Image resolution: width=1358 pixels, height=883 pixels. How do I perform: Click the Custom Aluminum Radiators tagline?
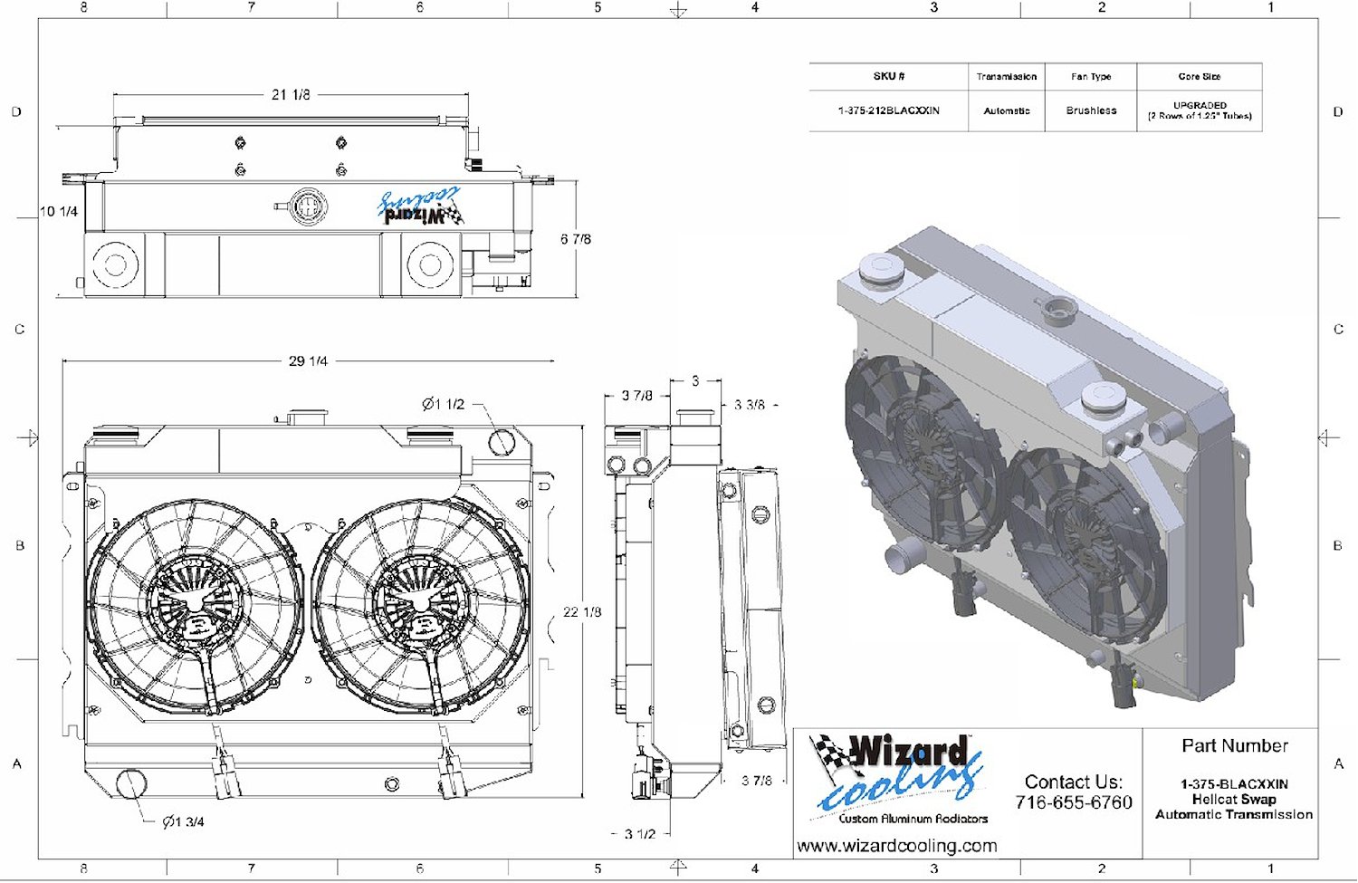(x=913, y=819)
